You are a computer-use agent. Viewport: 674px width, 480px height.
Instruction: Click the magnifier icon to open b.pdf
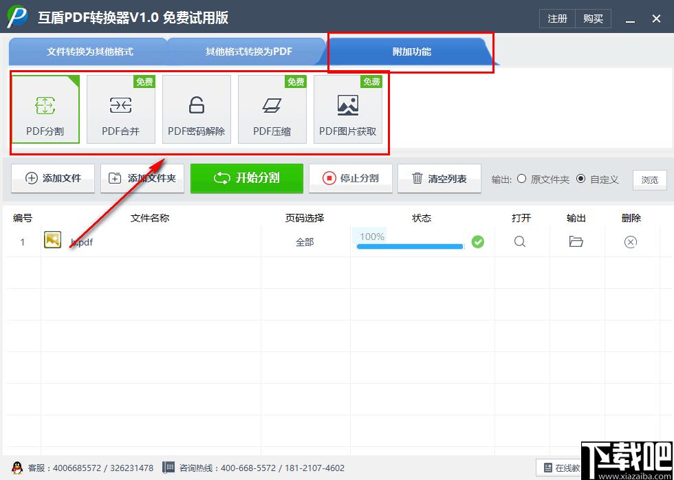pos(520,241)
